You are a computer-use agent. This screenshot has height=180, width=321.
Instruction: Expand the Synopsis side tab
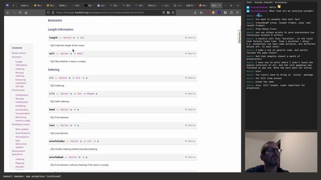tap(239, 36)
